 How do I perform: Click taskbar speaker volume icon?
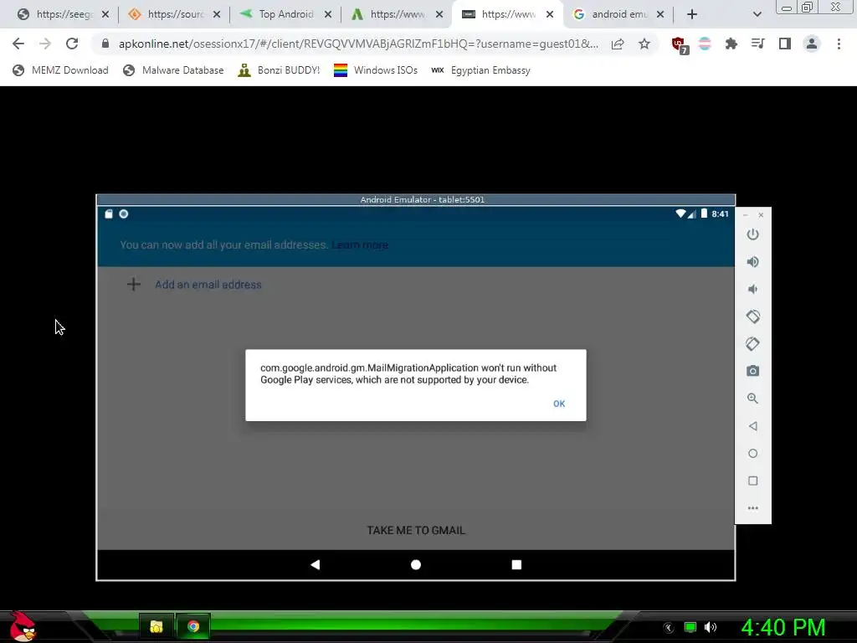[x=711, y=627]
